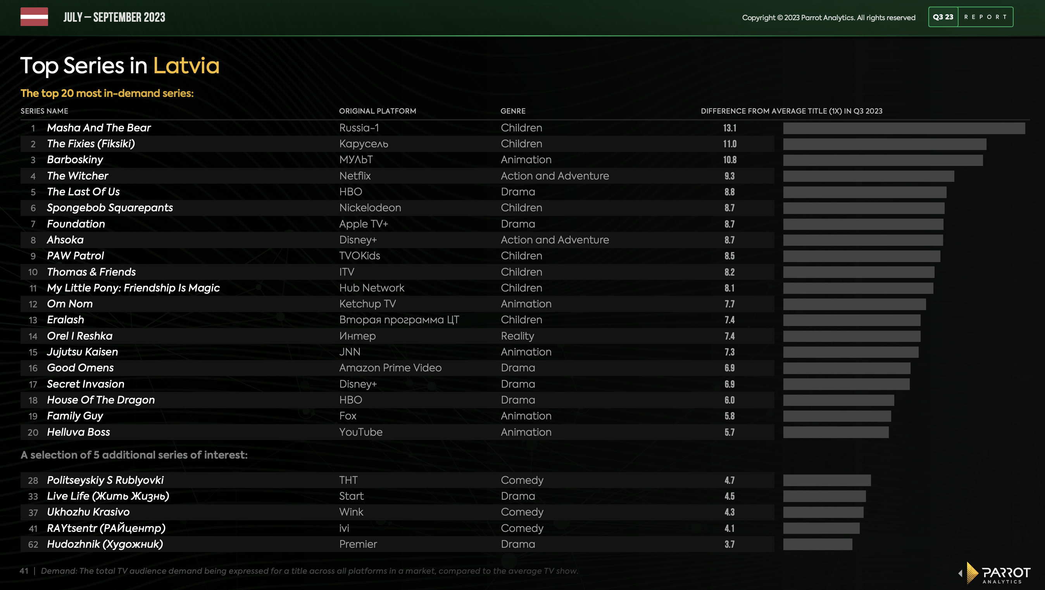The height and width of the screenshot is (590, 1045).
Task: Click the Series Name column header
Action: [44, 111]
